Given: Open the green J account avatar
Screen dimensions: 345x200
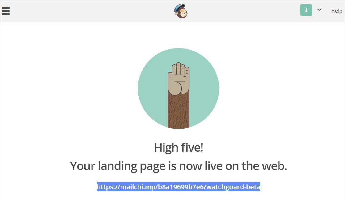Looking at the screenshot, I should click(306, 10).
